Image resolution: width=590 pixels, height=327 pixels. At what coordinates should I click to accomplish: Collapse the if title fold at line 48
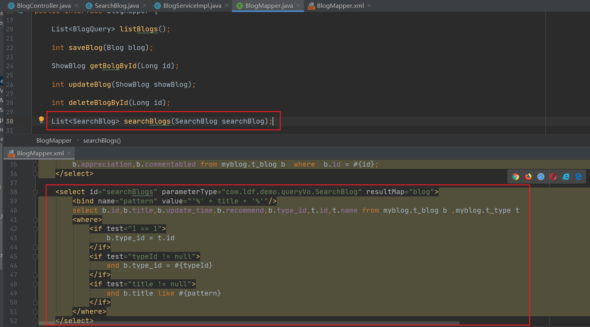pos(35,284)
